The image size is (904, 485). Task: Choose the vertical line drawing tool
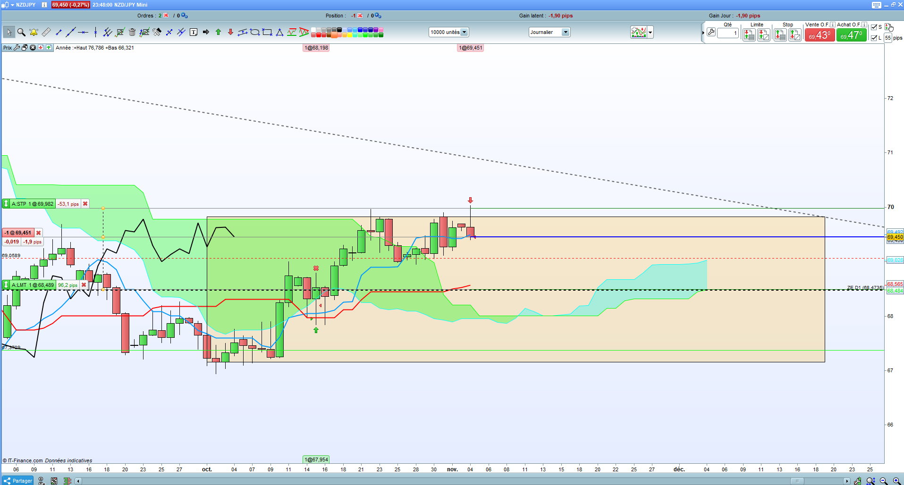coord(95,32)
